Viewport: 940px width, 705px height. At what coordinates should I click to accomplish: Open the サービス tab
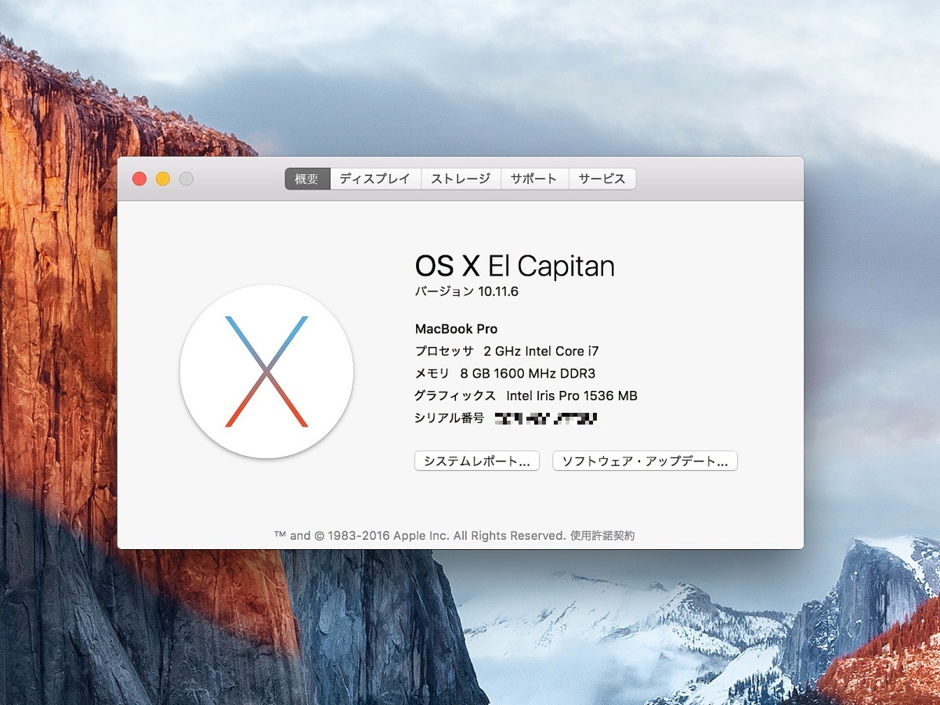coord(602,179)
